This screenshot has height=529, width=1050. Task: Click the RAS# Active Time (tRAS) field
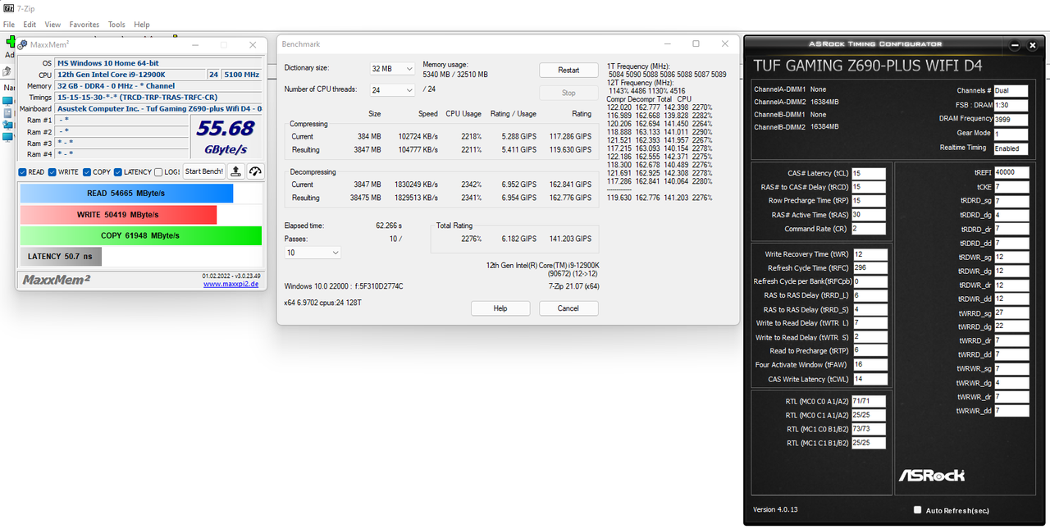point(868,215)
